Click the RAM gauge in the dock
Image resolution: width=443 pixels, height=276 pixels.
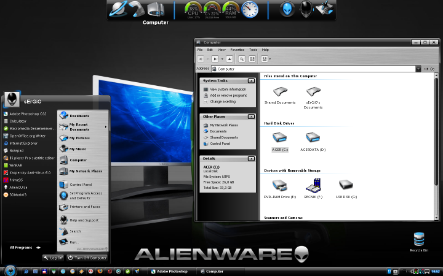pos(231,10)
